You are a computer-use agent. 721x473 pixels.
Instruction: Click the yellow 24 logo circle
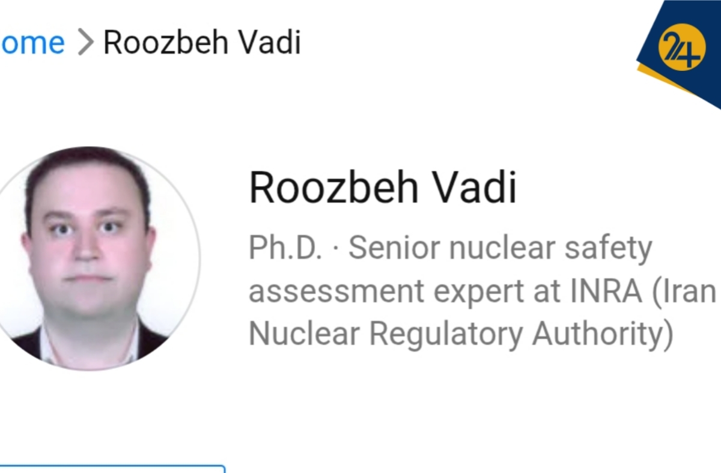tap(680, 49)
